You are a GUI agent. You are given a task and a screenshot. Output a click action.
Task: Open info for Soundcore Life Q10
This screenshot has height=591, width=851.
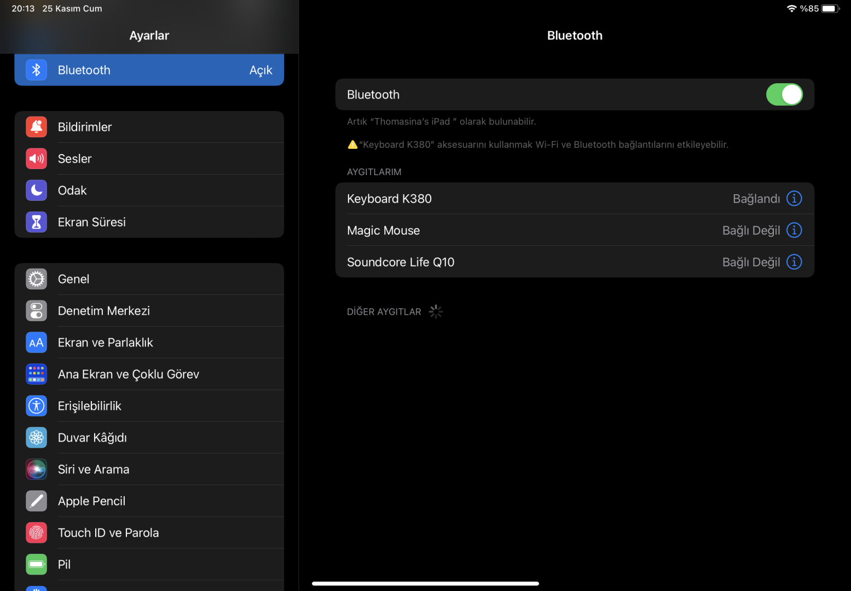coord(794,262)
